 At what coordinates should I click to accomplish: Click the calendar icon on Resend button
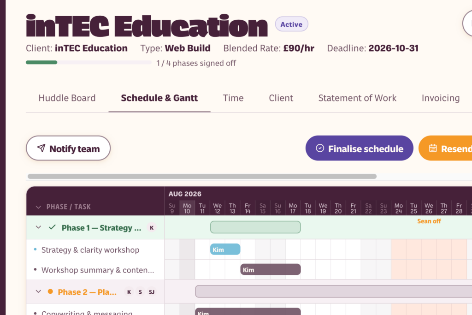(433, 148)
